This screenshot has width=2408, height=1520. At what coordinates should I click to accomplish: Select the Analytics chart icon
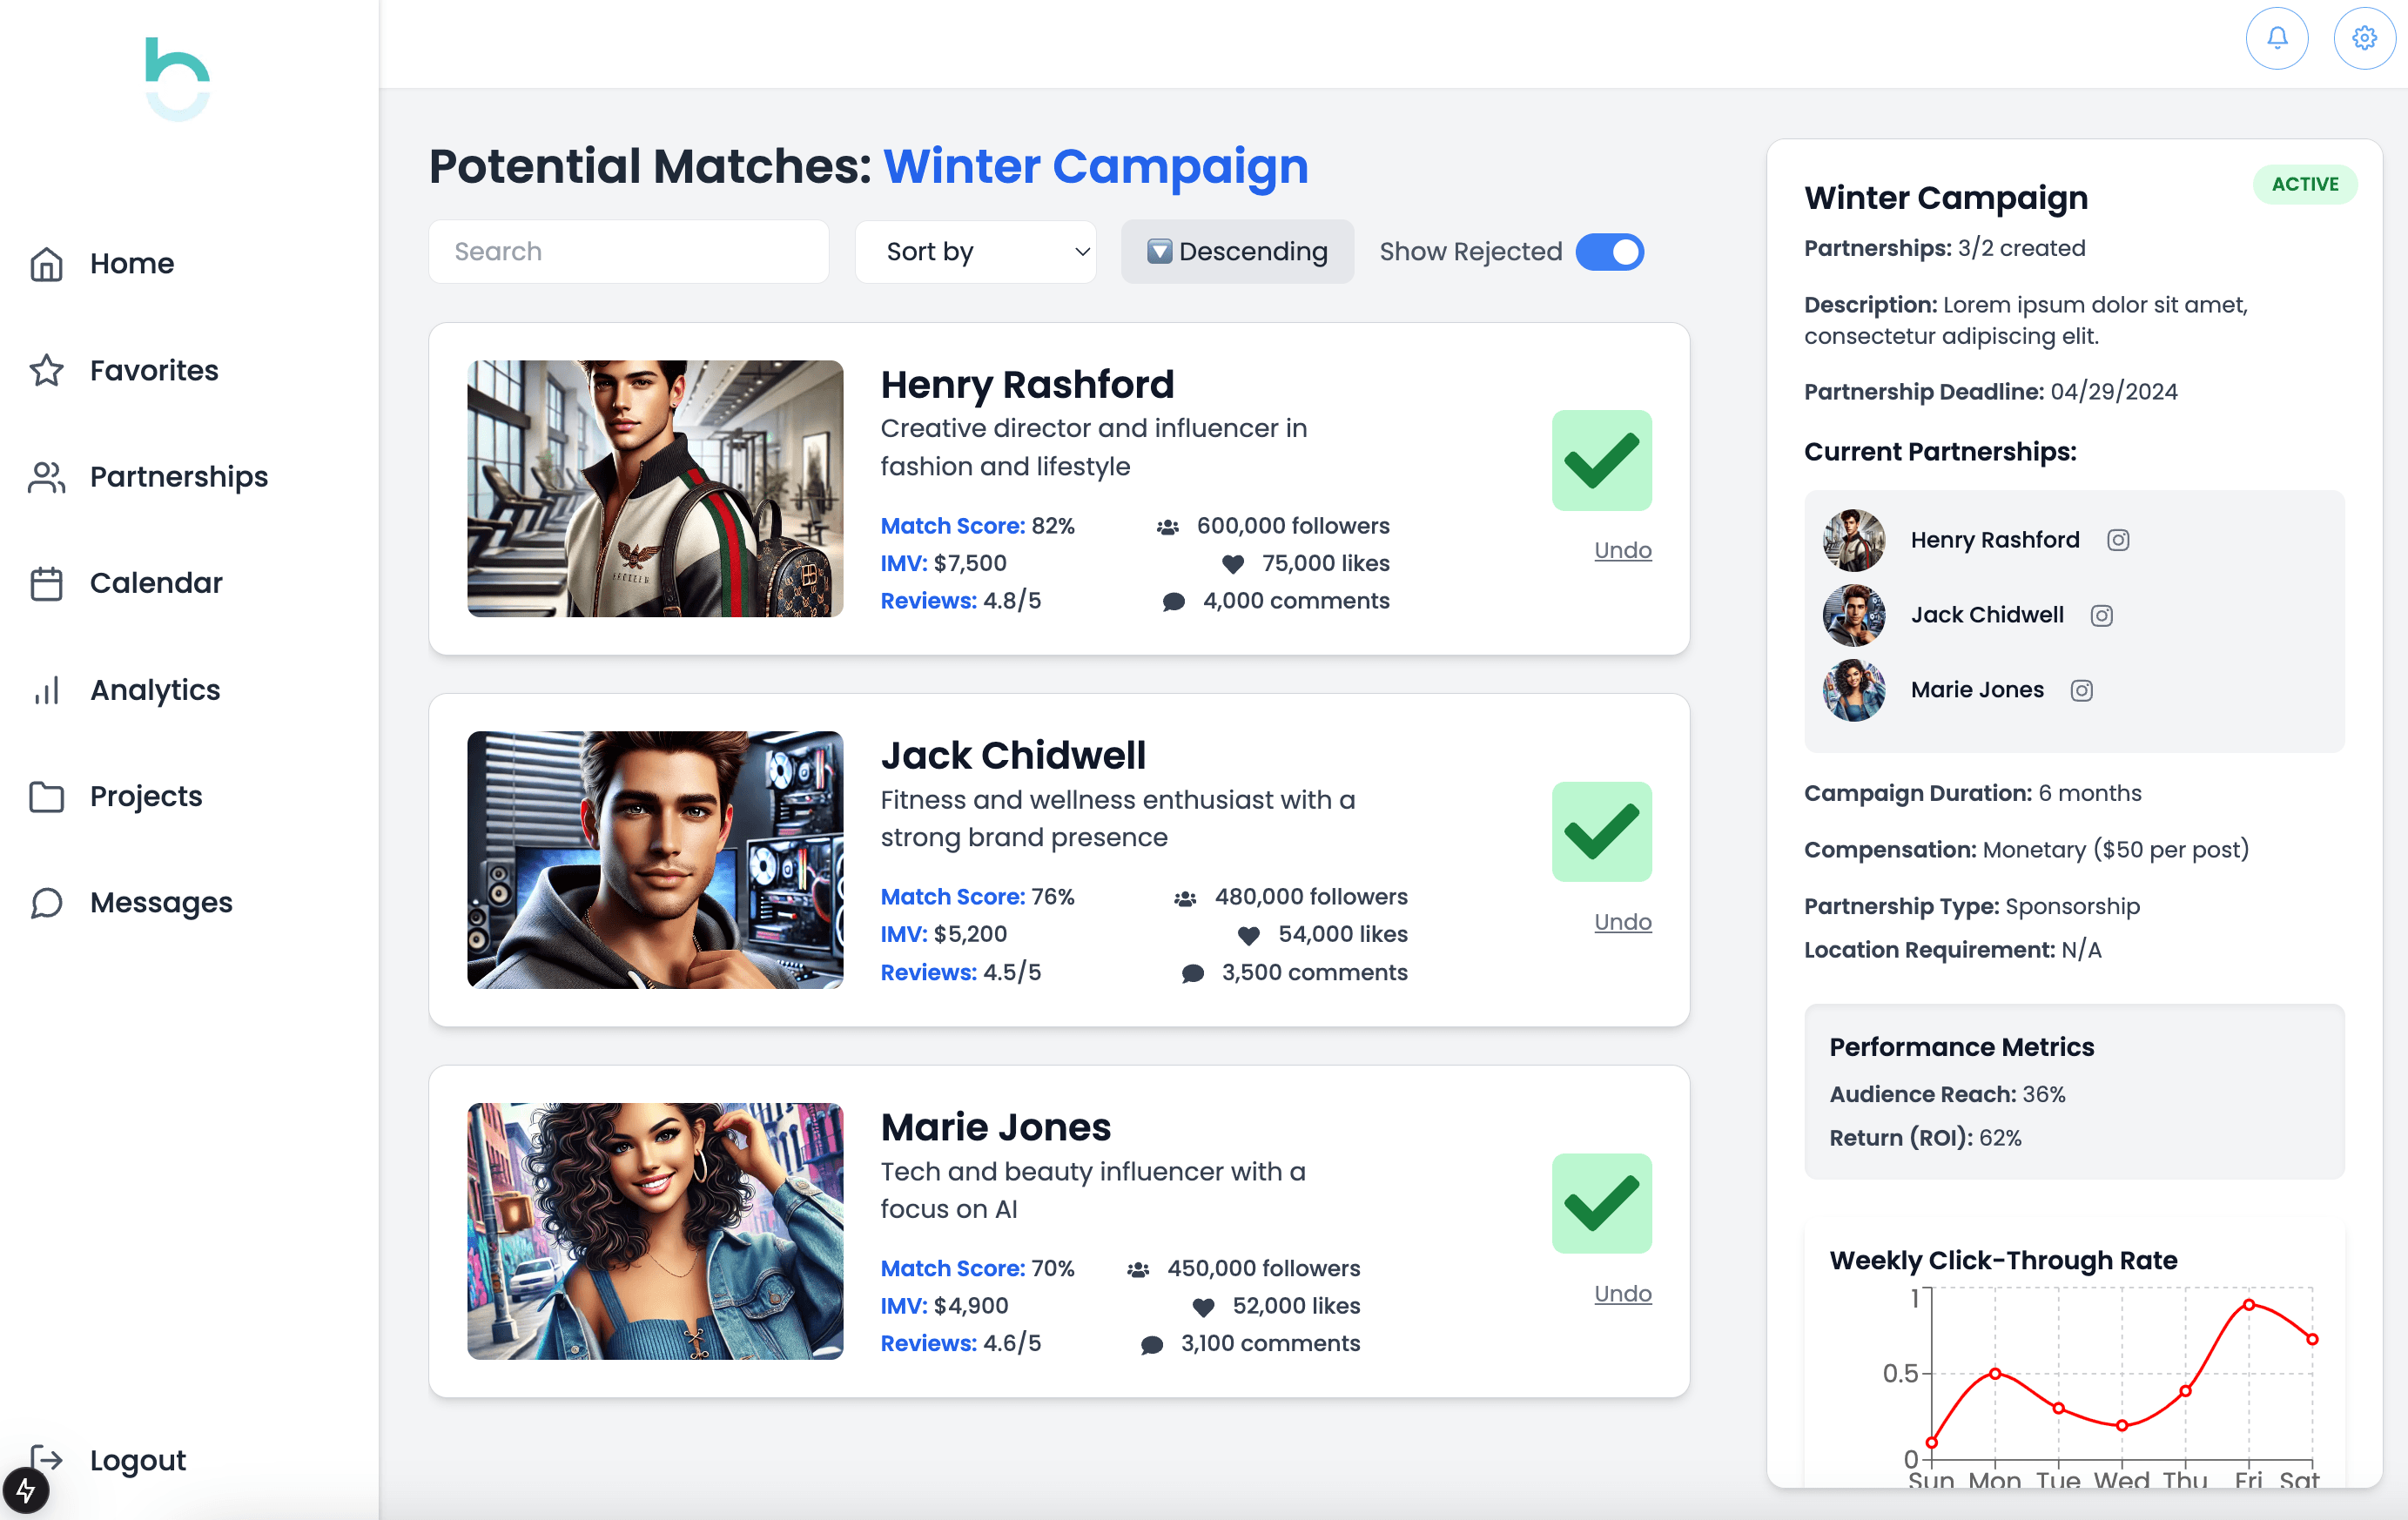pyautogui.click(x=46, y=690)
